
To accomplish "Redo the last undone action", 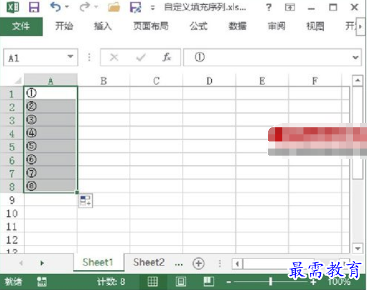I will [x=85, y=7].
